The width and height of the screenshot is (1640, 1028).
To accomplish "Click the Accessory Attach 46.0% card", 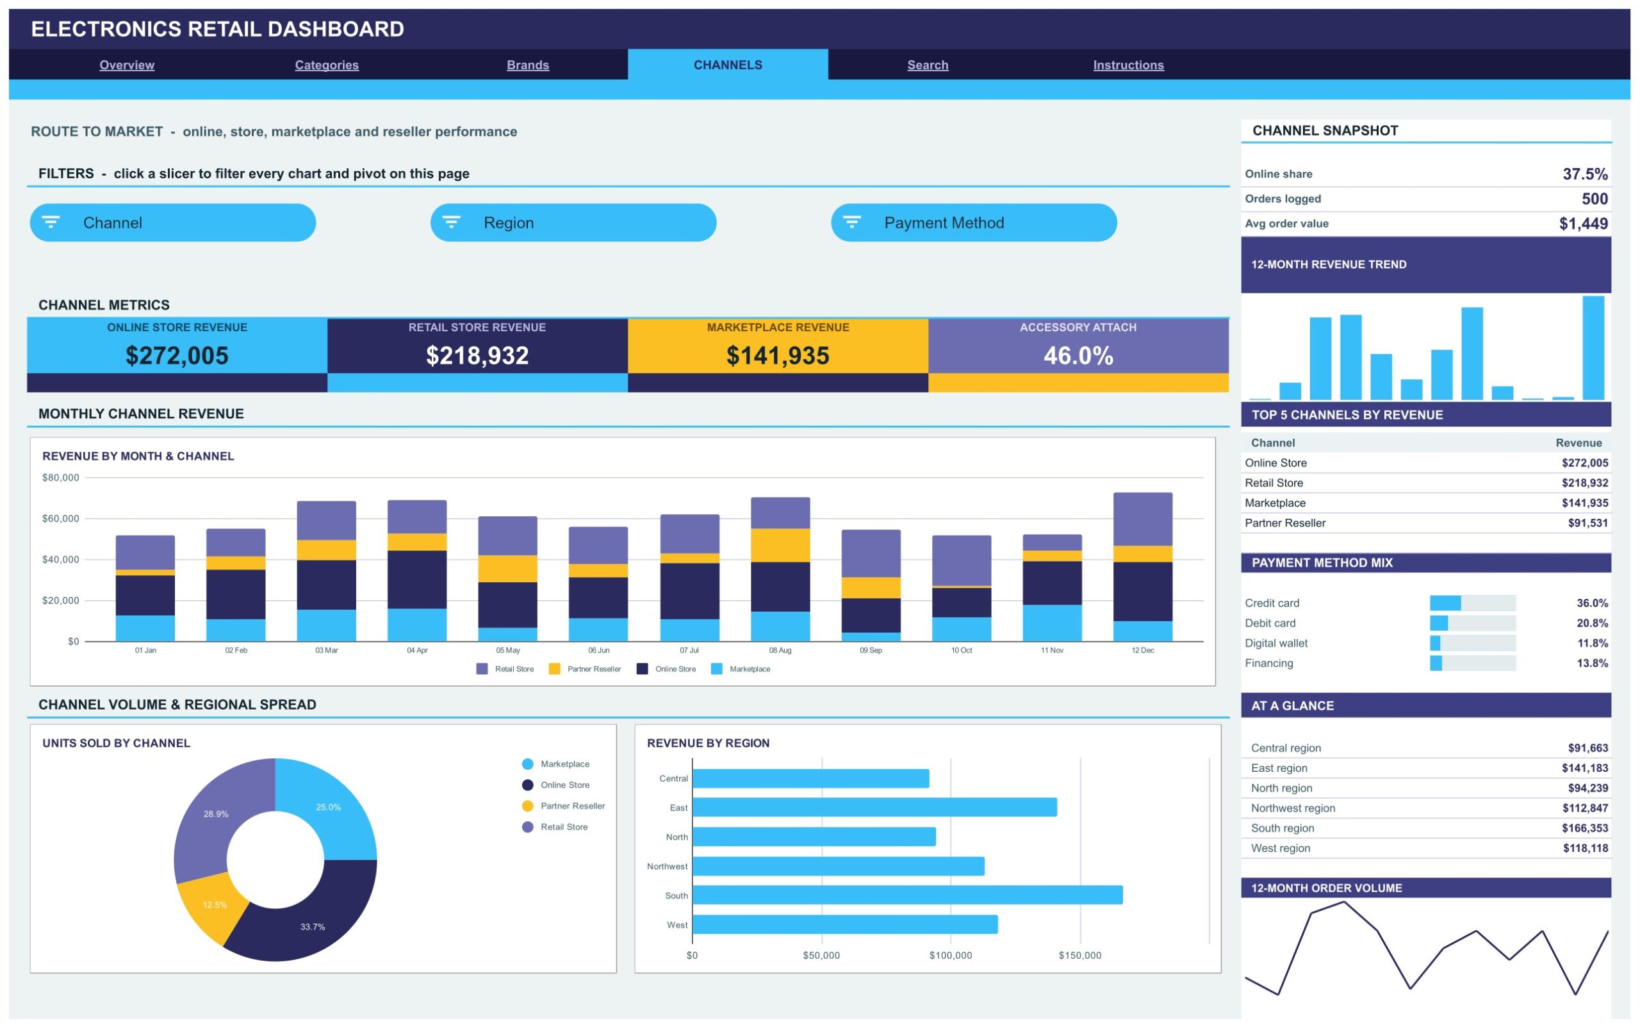I will pos(1078,355).
